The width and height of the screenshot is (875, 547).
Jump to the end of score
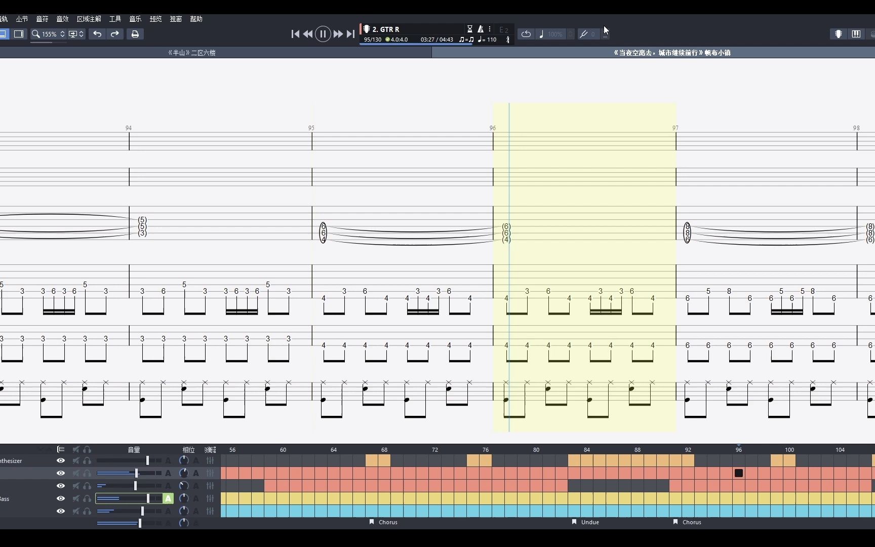350,34
